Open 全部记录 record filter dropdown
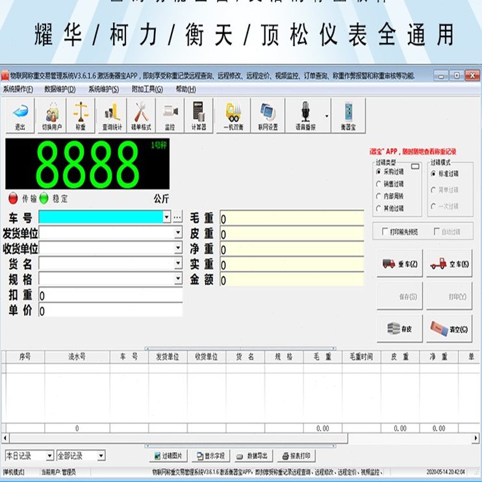 click(x=101, y=455)
